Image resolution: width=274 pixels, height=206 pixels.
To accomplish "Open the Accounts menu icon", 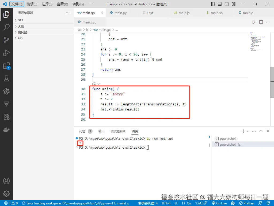I will point(6,181).
